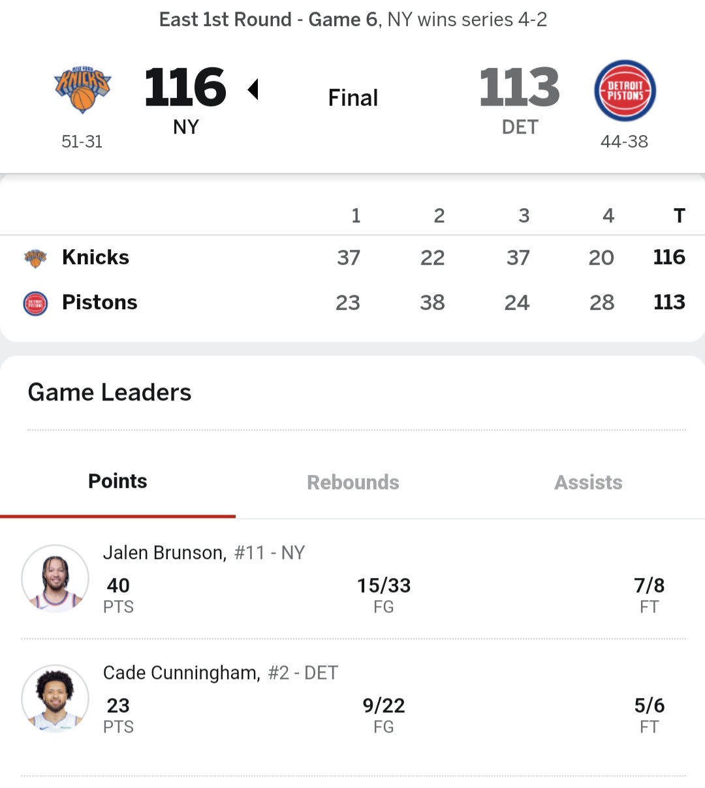Click small Pistons logo in score table
The image size is (705, 788).
(x=35, y=303)
